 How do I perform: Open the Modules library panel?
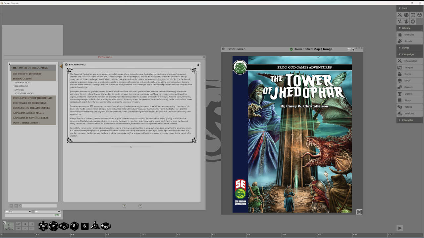coord(409,34)
